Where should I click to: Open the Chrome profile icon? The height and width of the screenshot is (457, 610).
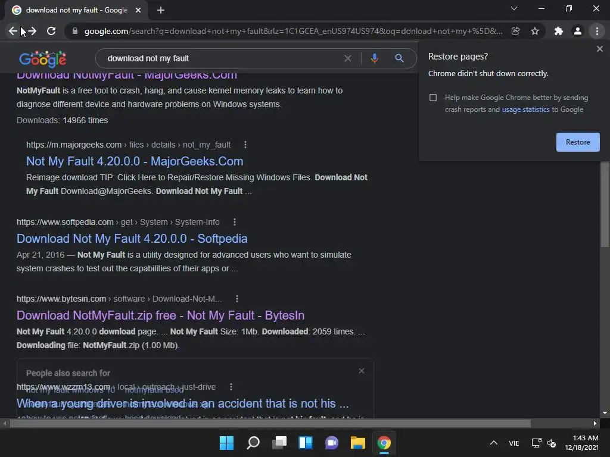578,31
